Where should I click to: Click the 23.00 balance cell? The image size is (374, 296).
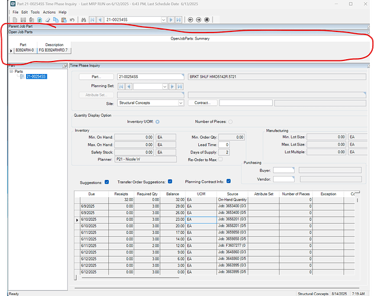tap(172, 220)
